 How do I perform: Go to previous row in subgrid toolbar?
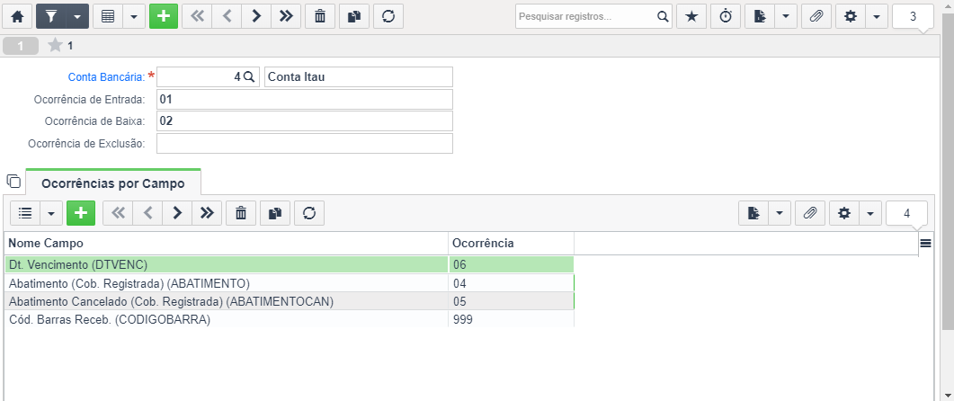click(x=147, y=213)
